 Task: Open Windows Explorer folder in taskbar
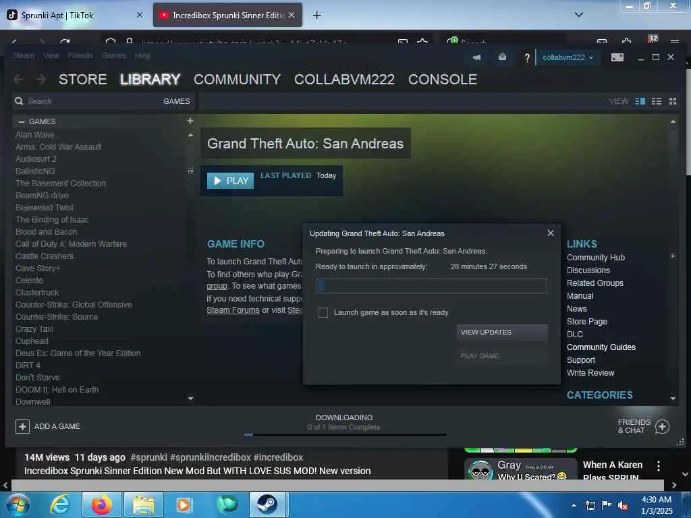pos(144,505)
